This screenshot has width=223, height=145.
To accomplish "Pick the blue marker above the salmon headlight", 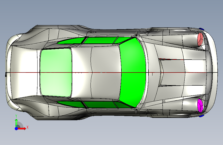I will pyautogui.click(x=201, y=29).
